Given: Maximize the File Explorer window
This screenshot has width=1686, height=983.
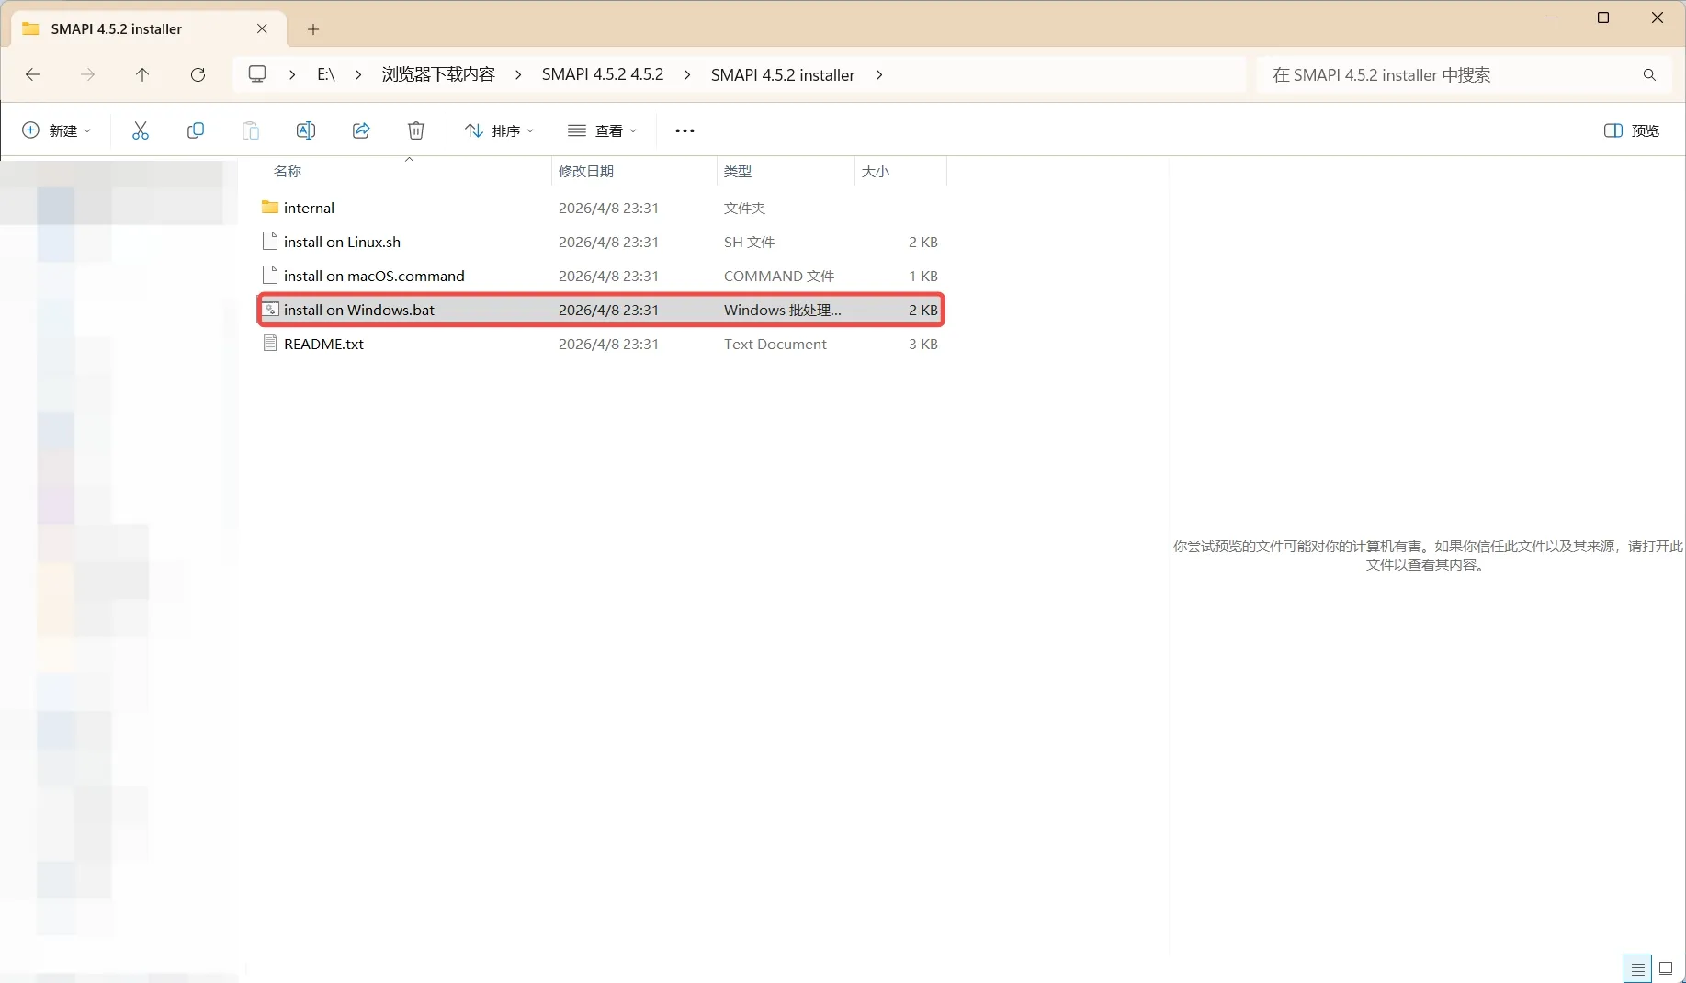Looking at the screenshot, I should click(x=1603, y=17).
